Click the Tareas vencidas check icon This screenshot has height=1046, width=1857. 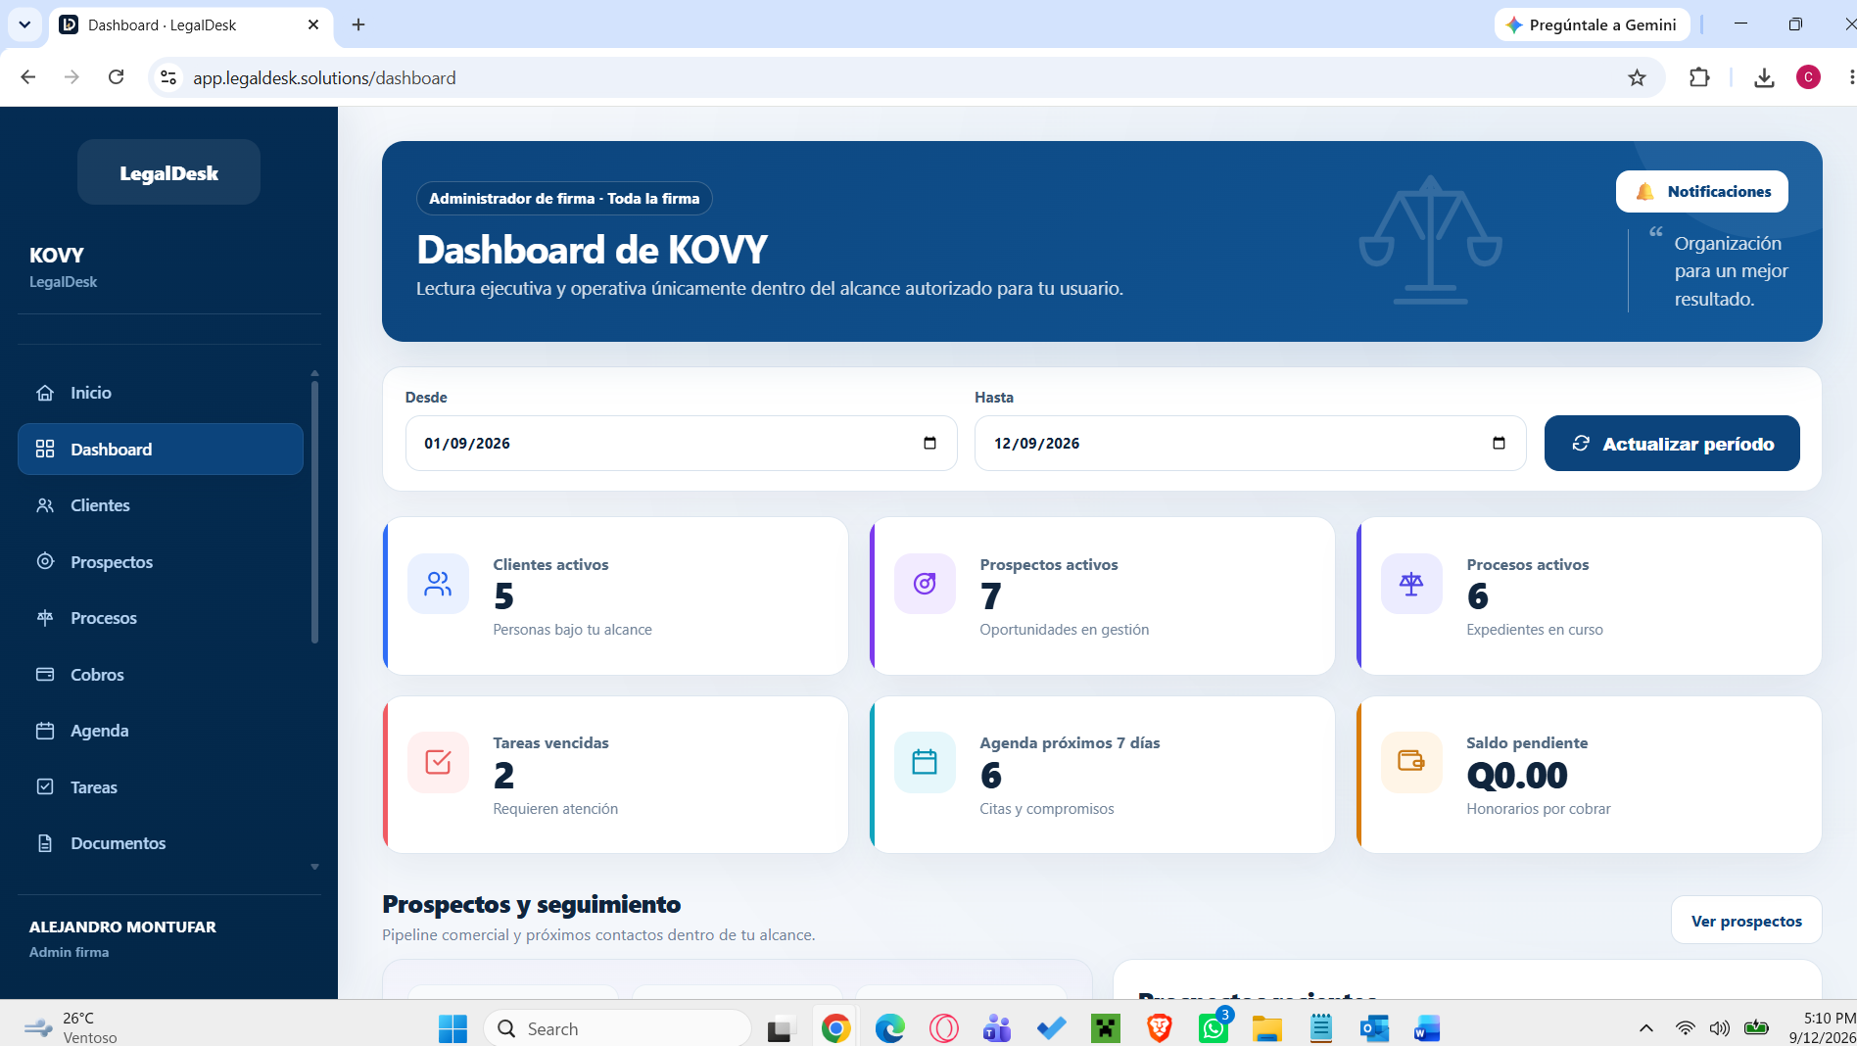click(x=438, y=762)
